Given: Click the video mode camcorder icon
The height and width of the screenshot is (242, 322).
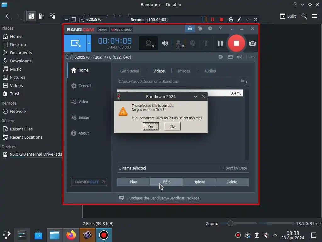Looking at the screenshot, I should (x=221, y=57).
